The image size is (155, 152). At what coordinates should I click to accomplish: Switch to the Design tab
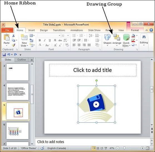click(x=44, y=30)
